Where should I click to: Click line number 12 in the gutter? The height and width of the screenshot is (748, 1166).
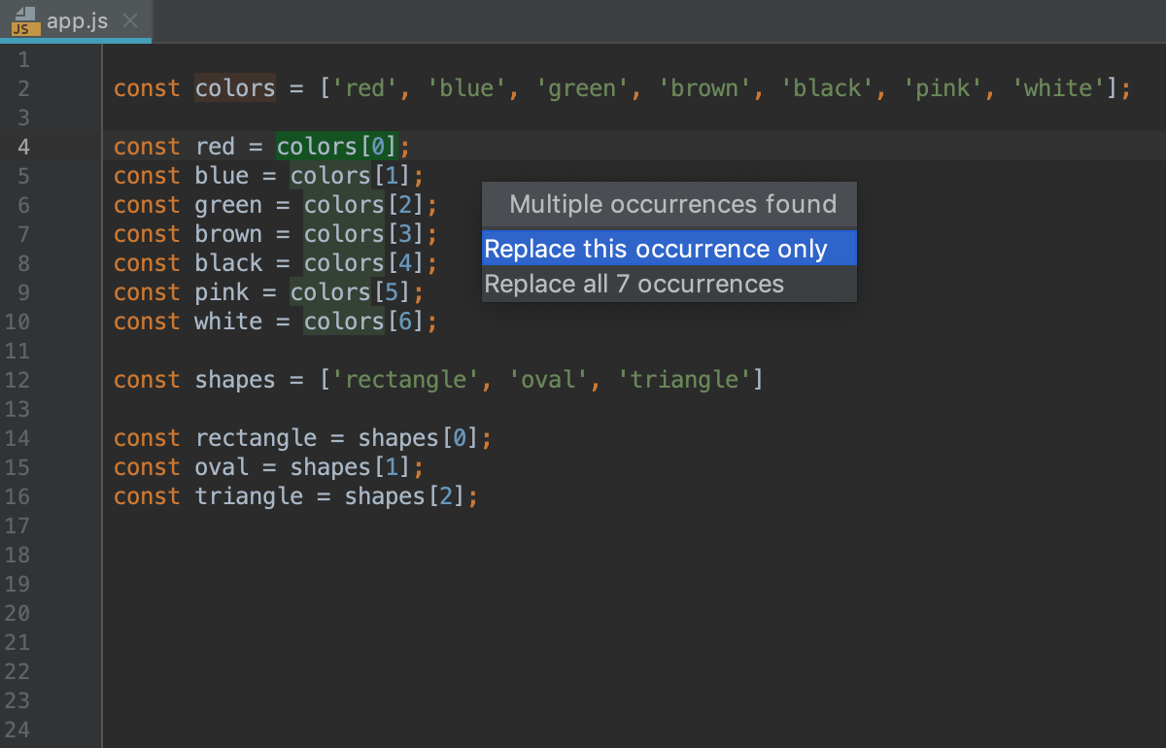click(17, 380)
